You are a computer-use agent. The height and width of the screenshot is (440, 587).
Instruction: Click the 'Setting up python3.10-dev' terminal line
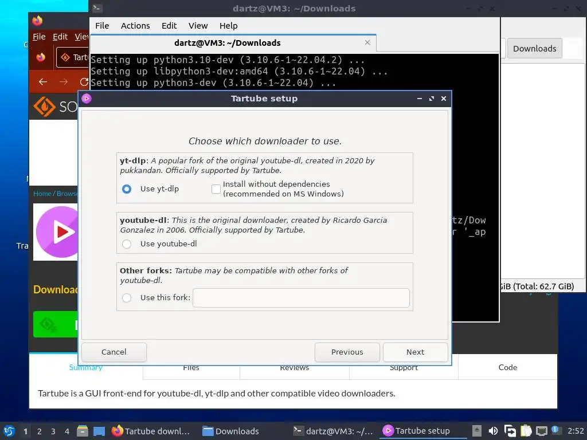227,60
